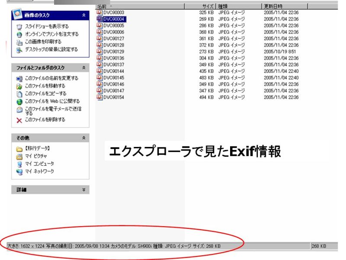The width and height of the screenshot is (346, 260).
Task: Click the DVC90006 file icon
Action: coord(99,32)
